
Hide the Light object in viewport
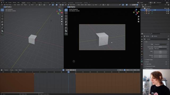pos(167,13)
